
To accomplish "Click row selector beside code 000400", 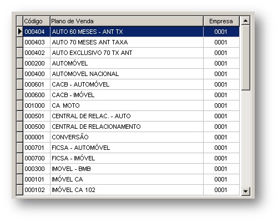I will (x=19, y=74).
